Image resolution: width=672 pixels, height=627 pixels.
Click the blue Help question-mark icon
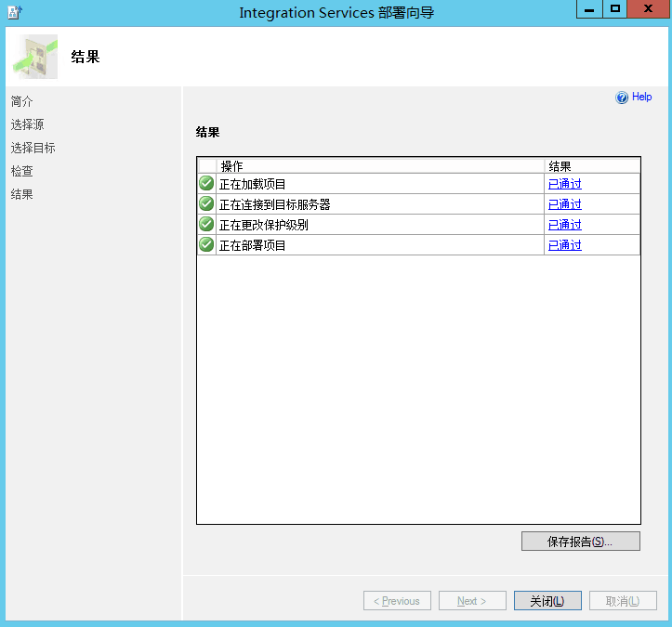coord(622,98)
